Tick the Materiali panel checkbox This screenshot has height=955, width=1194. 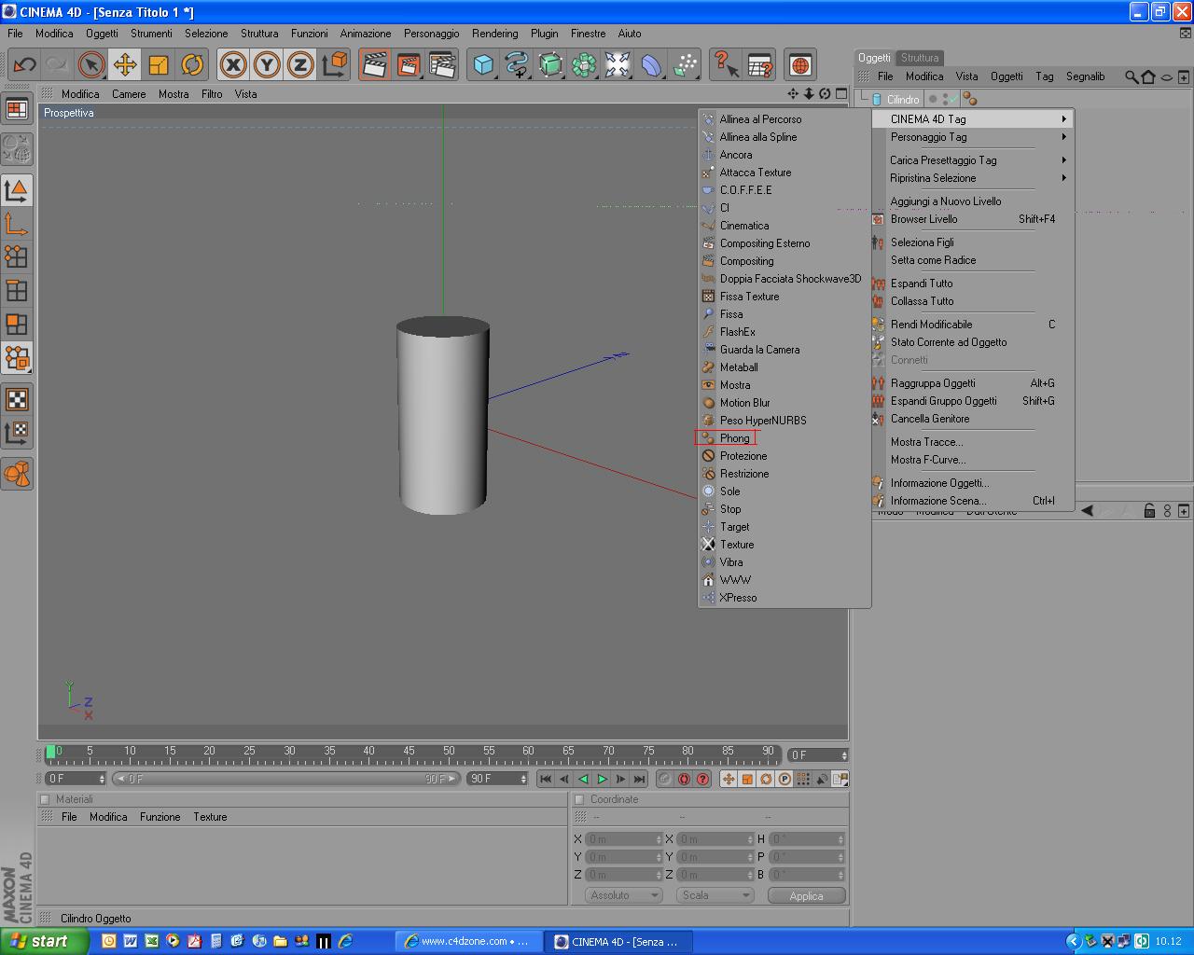click(45, 799)
